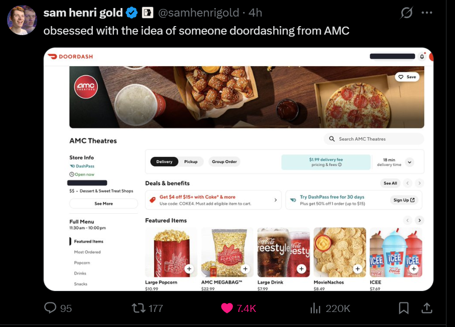Click the Search AMC Theatres field
The width and height of the screenshot is (455, 327).
tap(374, 139)
